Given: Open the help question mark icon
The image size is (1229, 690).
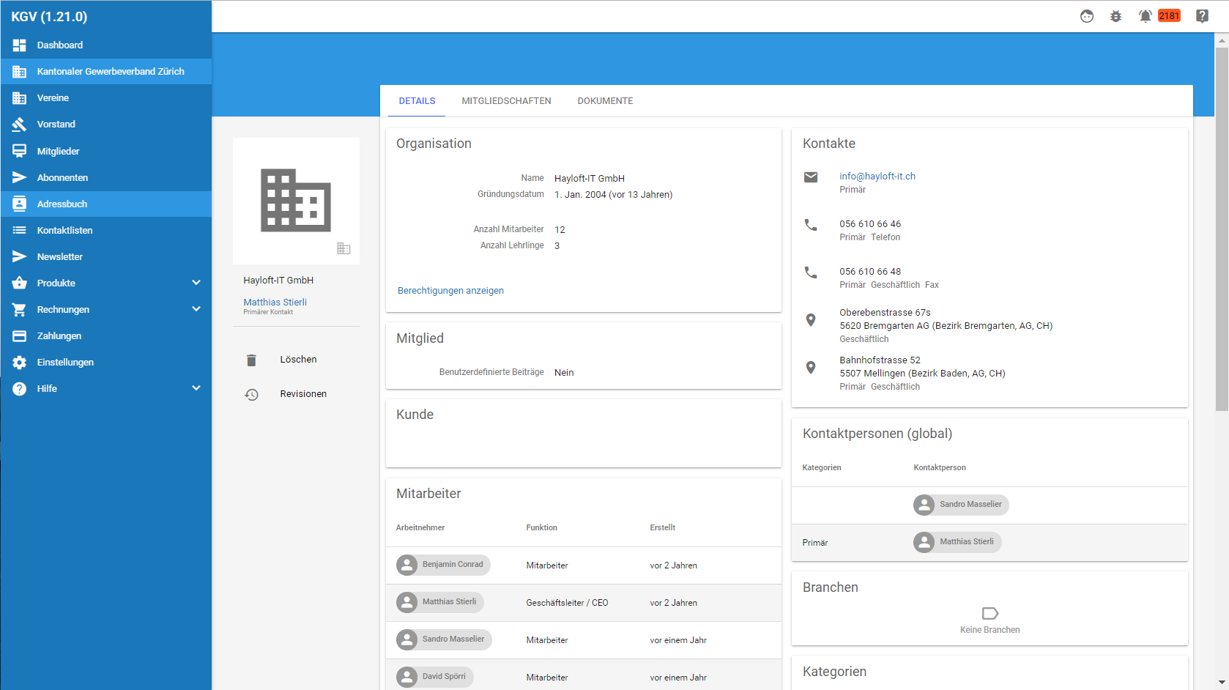Looking at the screenshot, I should pyautogui.click(x=1202, y=16).
